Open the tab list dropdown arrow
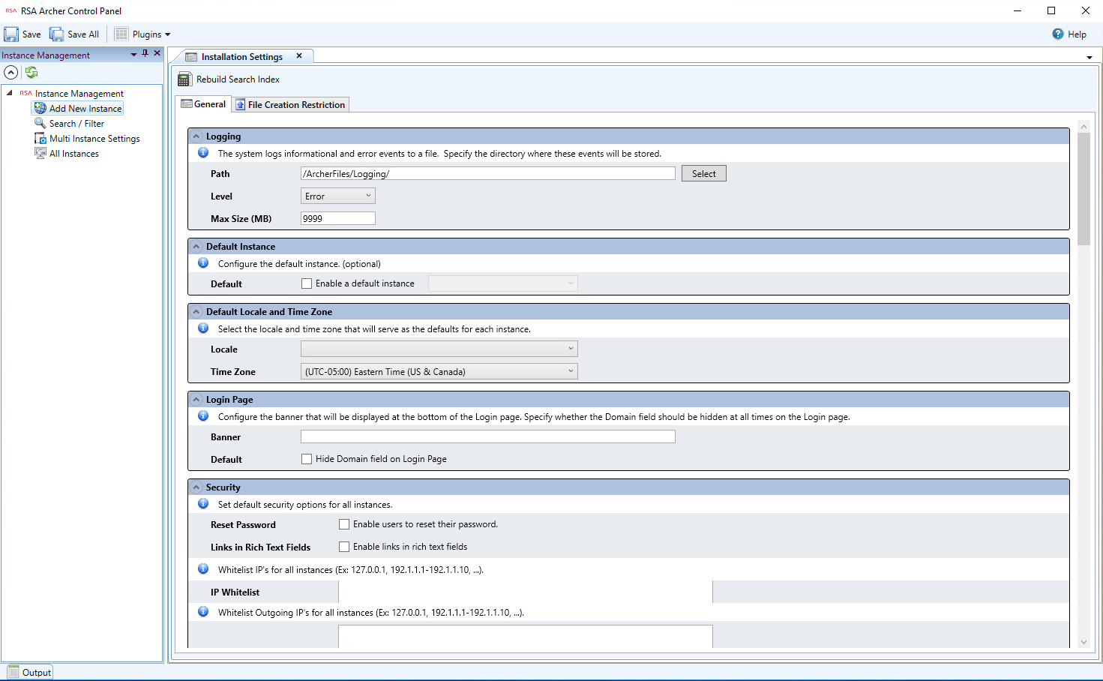The width and height of the screenshot is (1103, 681). click(x=1089, y=58)
